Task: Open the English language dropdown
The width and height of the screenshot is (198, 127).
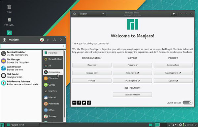Action: point(92,14)
